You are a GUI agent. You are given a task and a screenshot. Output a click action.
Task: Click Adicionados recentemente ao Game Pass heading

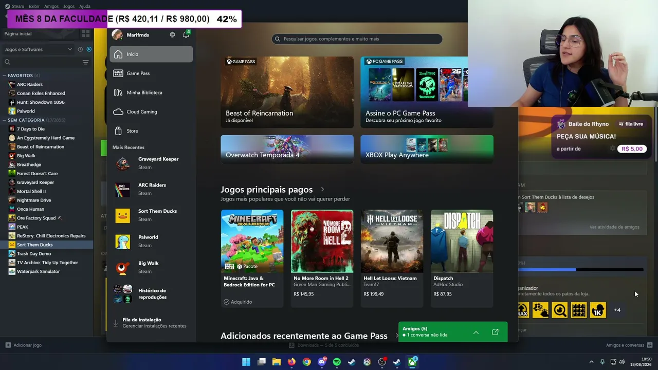304,336
